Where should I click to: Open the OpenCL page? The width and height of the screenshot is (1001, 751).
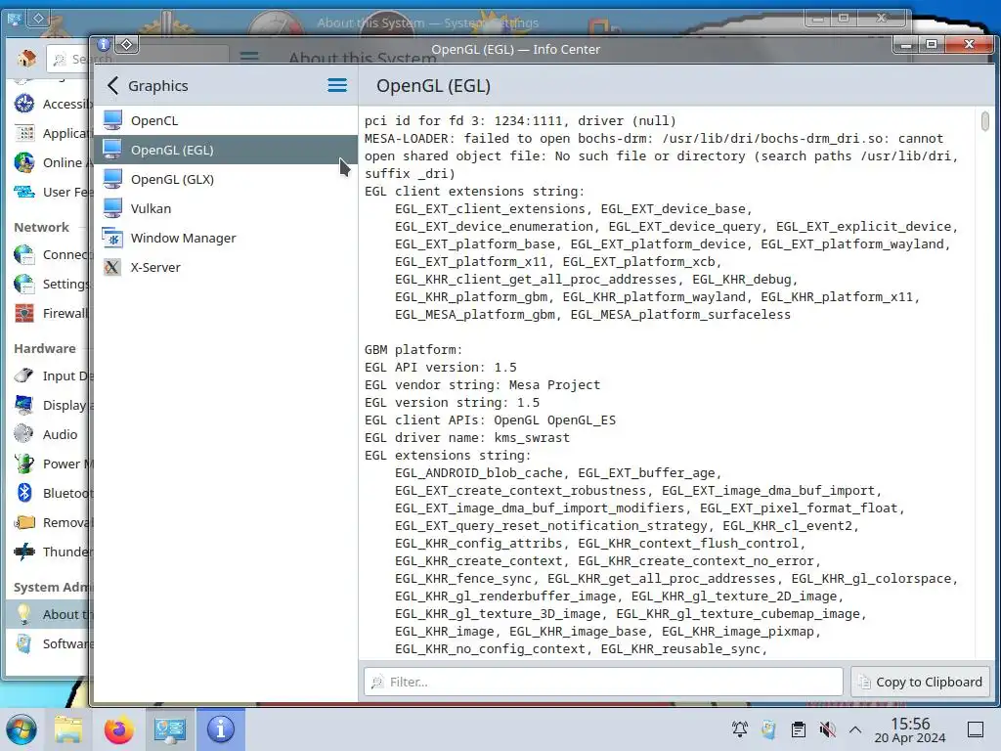click(x=226, y=120)
